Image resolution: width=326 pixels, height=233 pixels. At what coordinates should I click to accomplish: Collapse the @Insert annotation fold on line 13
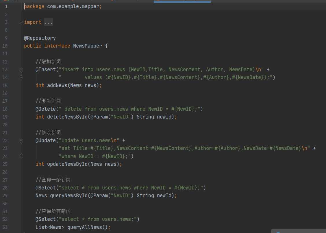[21, 70]
